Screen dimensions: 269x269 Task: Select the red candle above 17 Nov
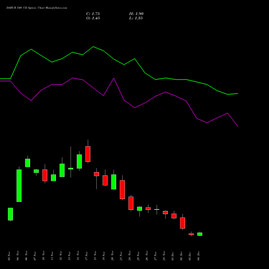click(x=88, y=154)
